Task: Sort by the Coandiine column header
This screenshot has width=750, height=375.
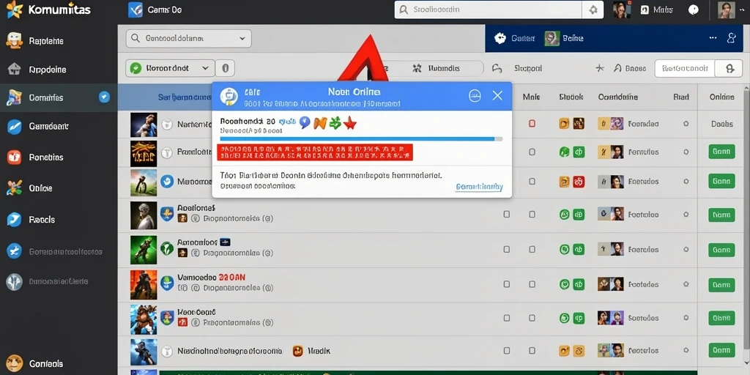Action: point(617,97)
